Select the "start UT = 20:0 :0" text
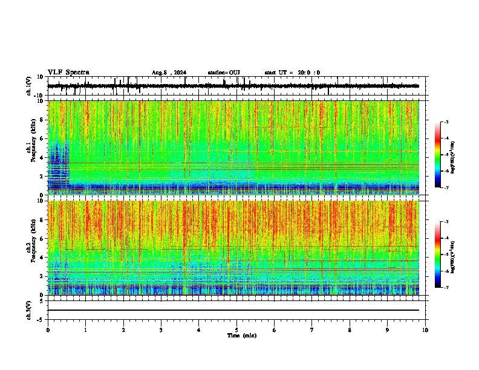 [292, 73]
